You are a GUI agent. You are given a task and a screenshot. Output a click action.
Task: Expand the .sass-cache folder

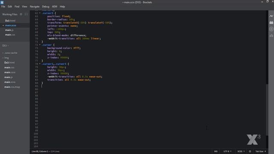pos(10,53)
